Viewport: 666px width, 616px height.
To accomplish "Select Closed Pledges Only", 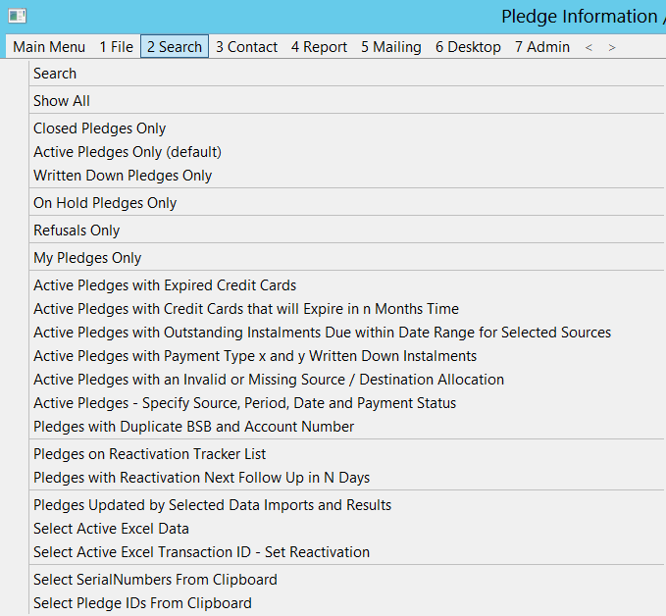I will [x=99, y=128].
